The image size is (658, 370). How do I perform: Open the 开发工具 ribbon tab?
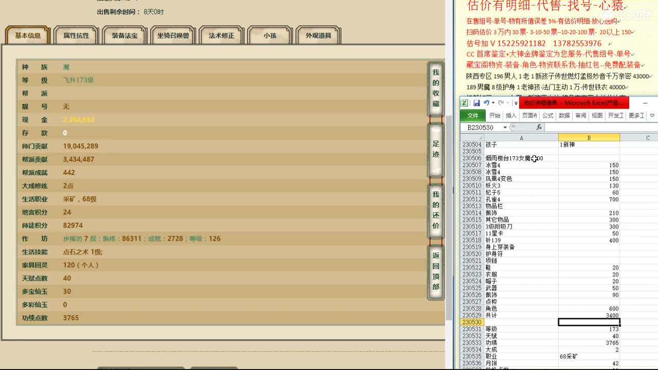pyautogui.click(x=616, y=116)
